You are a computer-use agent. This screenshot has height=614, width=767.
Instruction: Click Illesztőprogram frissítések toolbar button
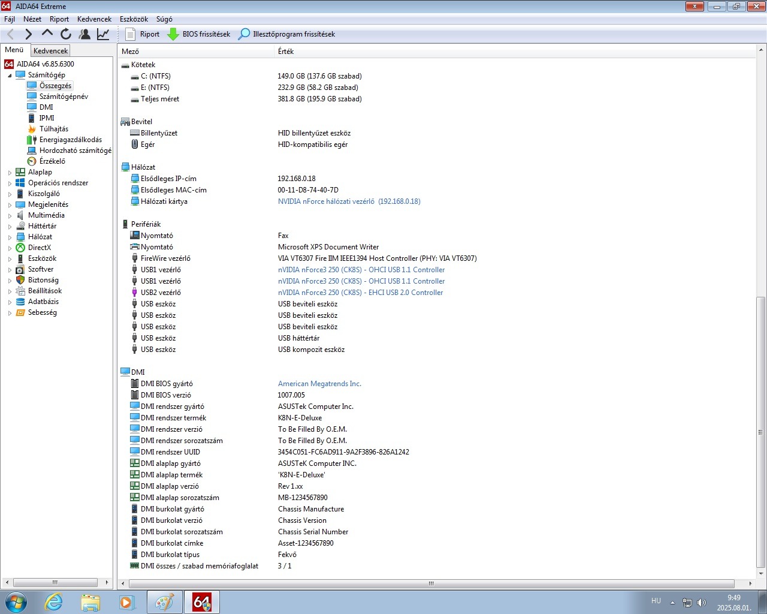click(286, 34)
